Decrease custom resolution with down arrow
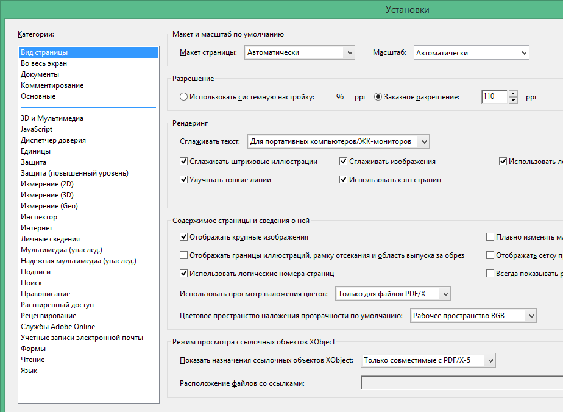This screenshot has width=563, height=412. pos(514,100)
